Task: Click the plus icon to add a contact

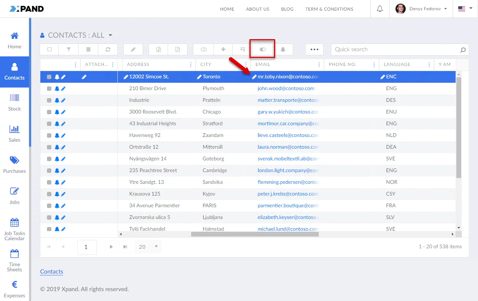Action: click(223, 49)
